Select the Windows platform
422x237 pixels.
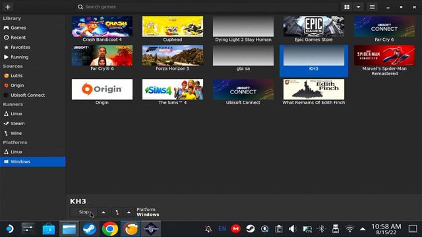33,161
